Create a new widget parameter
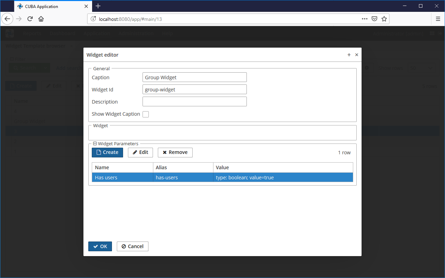Viewport: 445px width, 278px height. [107, 153]
